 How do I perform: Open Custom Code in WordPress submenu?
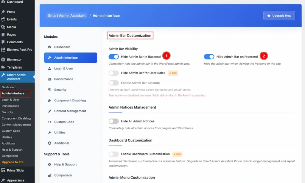tap(11, 131)
